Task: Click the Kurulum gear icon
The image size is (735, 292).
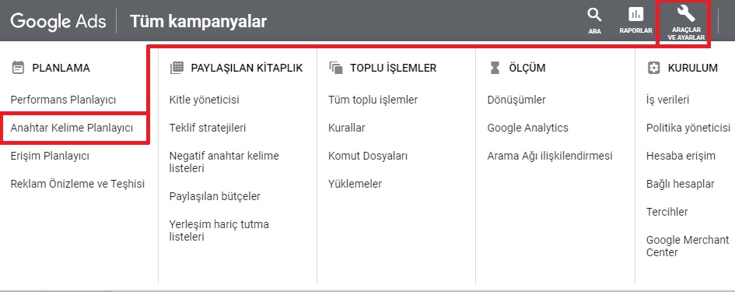Action: pos(653,68)
